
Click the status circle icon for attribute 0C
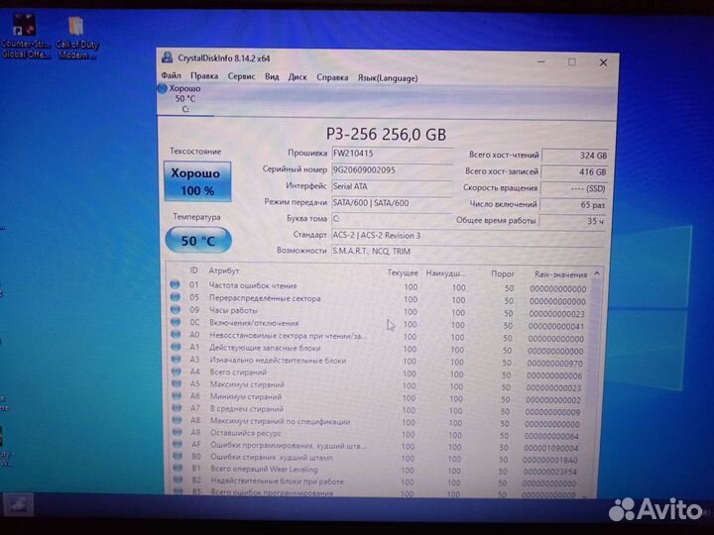pyautogui.click(x=176, y=322)
